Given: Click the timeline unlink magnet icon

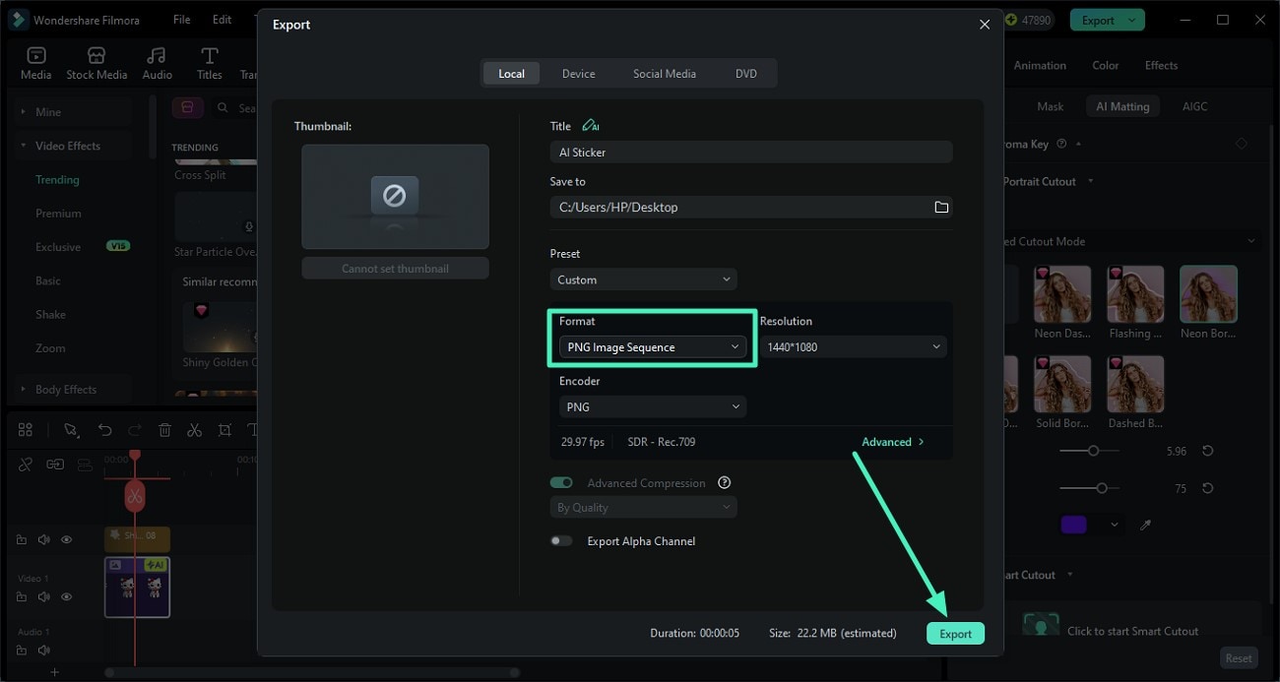Looking at the screenshot, I should [26, 465].
